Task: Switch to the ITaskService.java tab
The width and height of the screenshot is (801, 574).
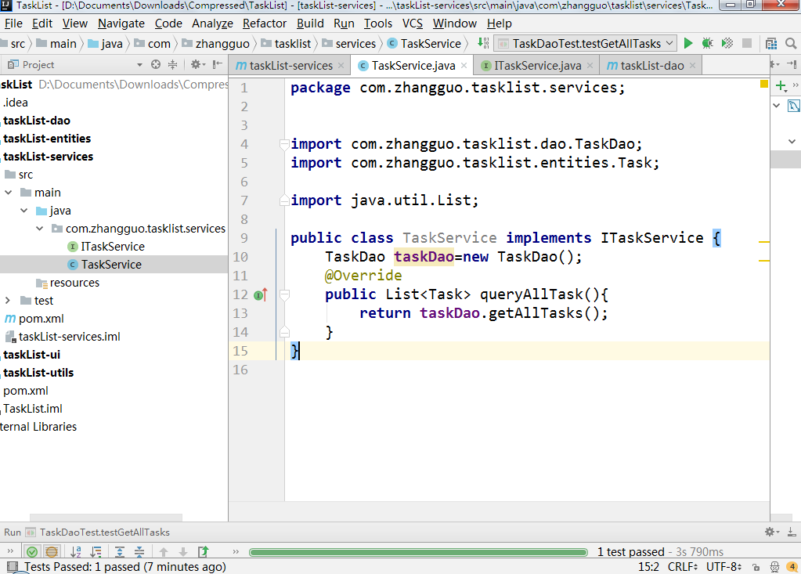Action: 537,65
